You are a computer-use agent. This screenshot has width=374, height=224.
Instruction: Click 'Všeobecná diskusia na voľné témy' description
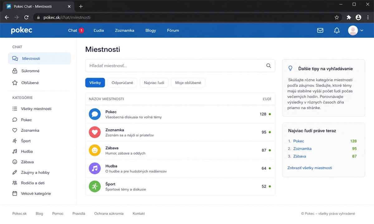click(x=133, y=117)
